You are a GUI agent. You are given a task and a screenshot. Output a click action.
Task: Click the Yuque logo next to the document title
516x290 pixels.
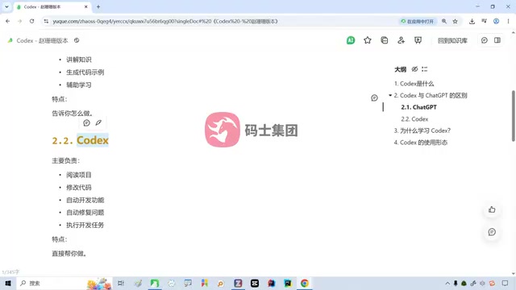click(10, 40)
